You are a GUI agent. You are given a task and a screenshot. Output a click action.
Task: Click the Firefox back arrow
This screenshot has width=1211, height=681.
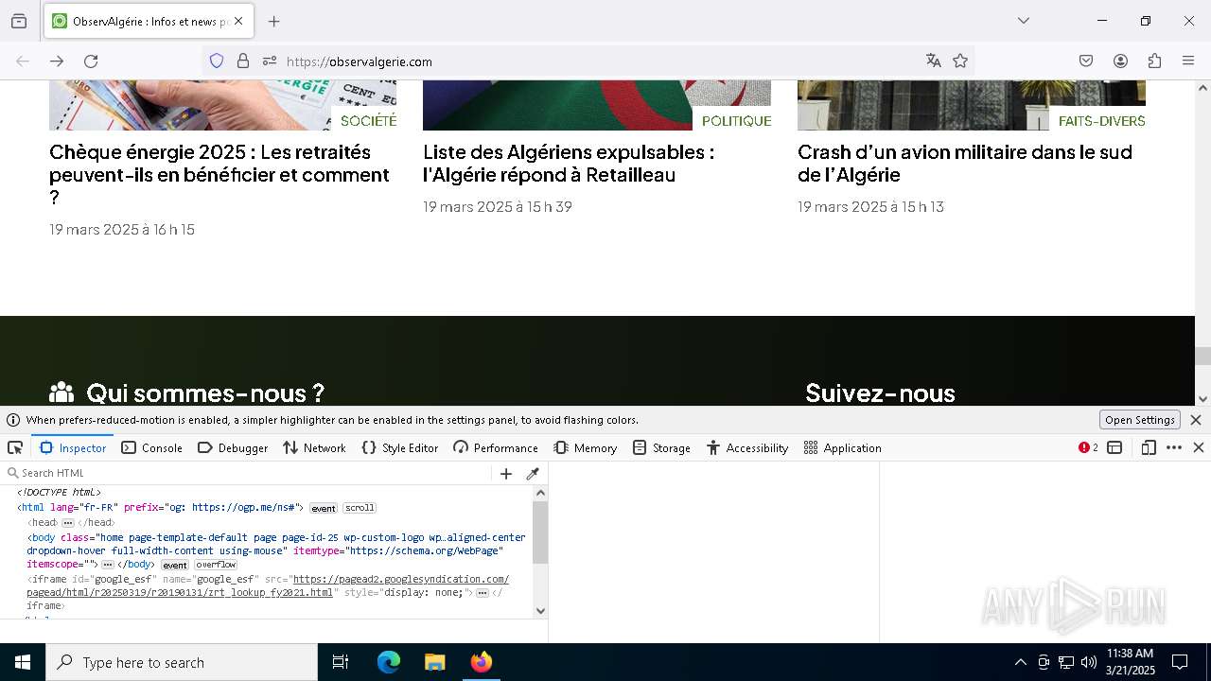(23, 61)
